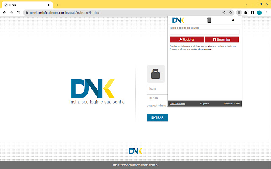The height and width of the screenshot is (169, 271).
Task: Click the large DNK logo on login page
Action: pos(93,89)
